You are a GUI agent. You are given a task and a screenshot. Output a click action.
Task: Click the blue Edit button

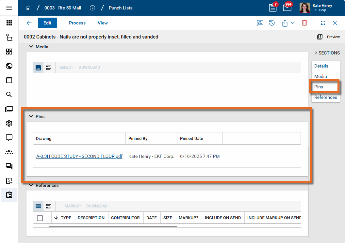click(x=47, y=23)
